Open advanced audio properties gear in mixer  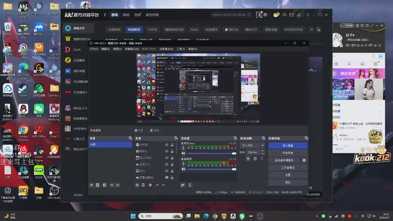pos(183,185)
